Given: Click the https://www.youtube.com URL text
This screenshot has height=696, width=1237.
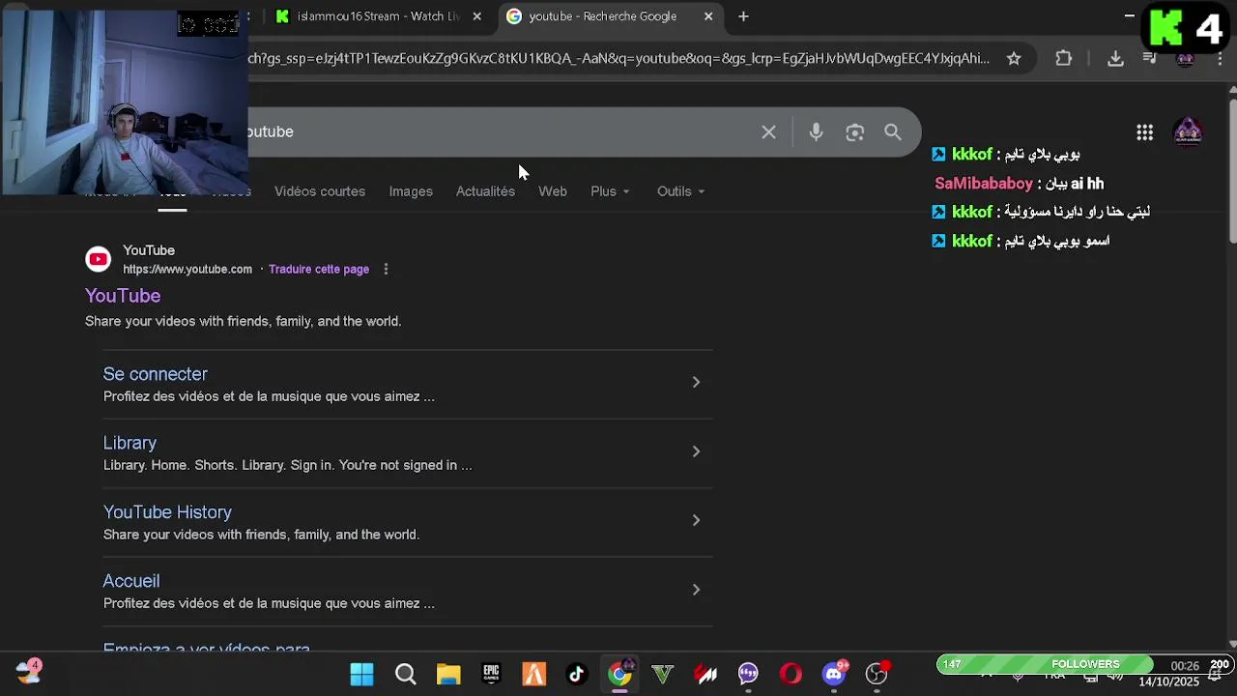Looking at the screenshot, I should pyautogui.click(x=187, y=270).
